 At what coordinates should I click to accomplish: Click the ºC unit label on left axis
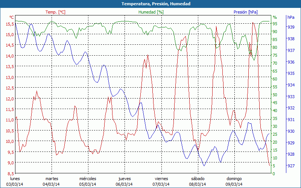[x=12, y=17]
